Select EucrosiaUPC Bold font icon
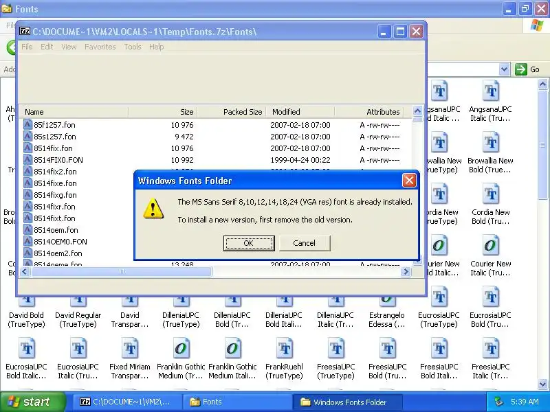This screenshot has width=550, height=412. 490,297
